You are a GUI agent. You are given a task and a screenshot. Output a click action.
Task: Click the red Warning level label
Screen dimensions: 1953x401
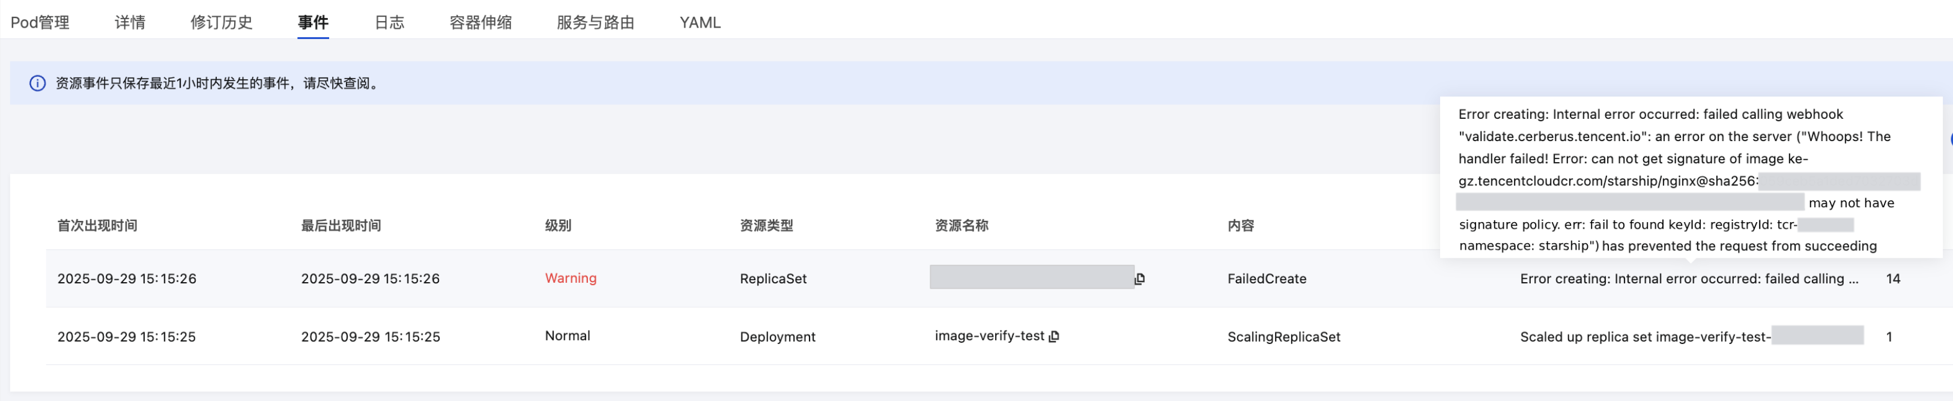click(x=570, y=278)
